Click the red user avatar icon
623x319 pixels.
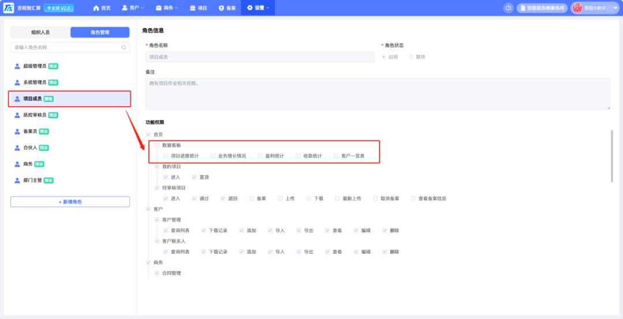pos(577,8)
